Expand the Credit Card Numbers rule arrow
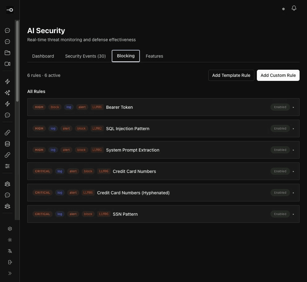Screen dimensions: 307x282 pos(293,171)
